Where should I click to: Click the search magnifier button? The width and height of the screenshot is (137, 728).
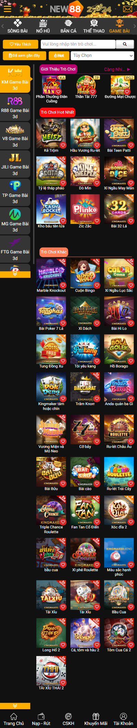[125, 44]
